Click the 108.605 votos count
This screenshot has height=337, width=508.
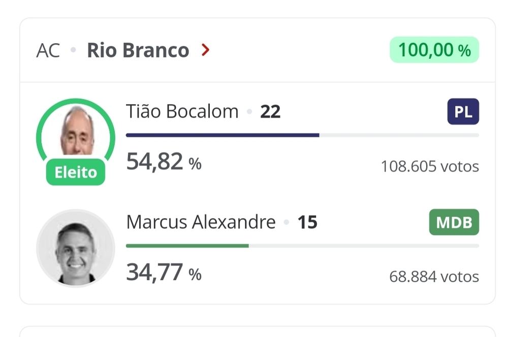click(x=430, y=166)
